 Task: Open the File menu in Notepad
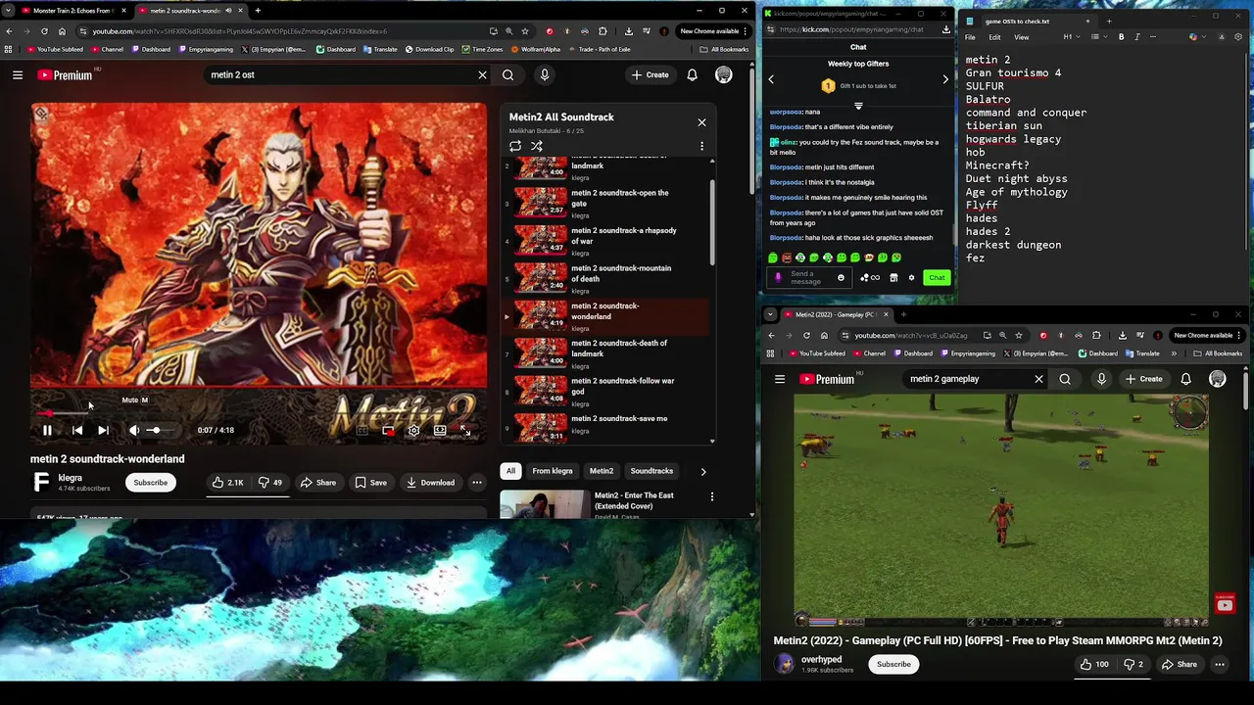pos(970,37)
